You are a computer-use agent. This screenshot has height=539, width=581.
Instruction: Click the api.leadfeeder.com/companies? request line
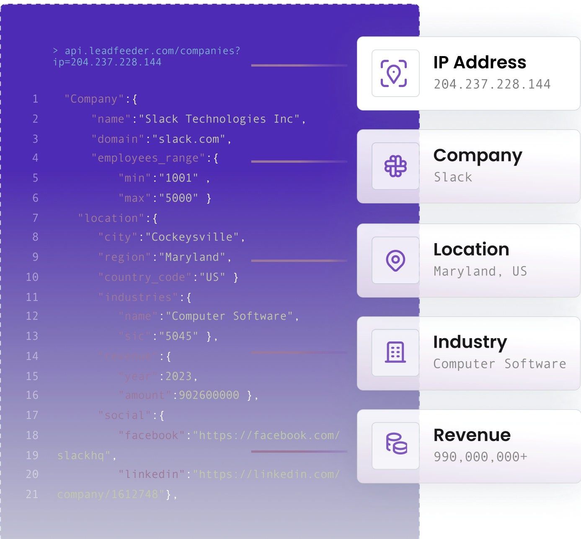pyautogui.click(x=147, y=51)
